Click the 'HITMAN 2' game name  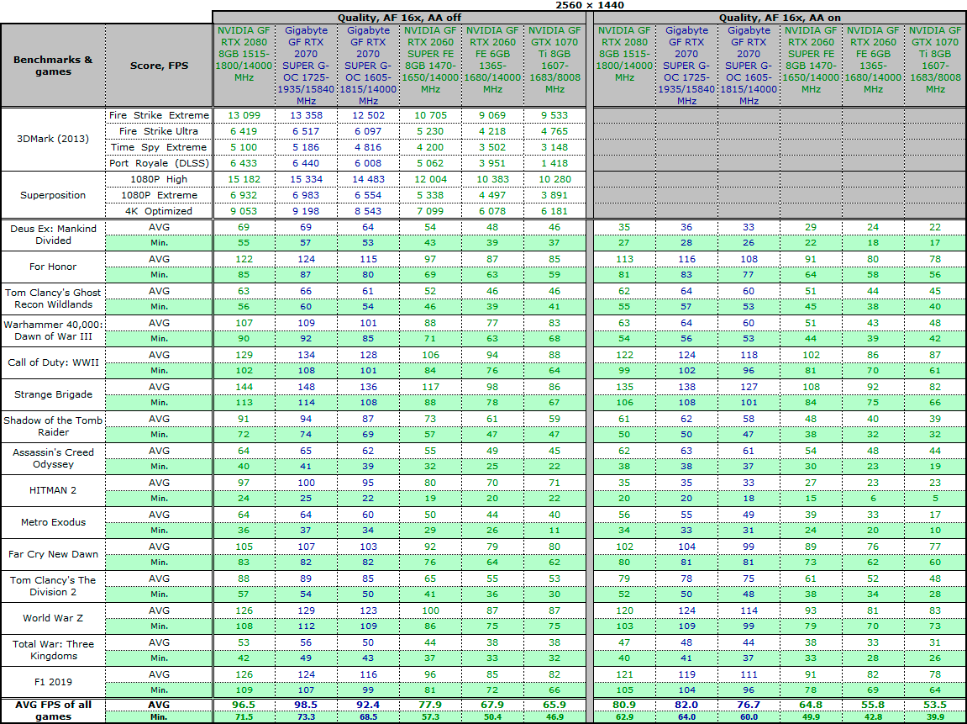(53, 490)
